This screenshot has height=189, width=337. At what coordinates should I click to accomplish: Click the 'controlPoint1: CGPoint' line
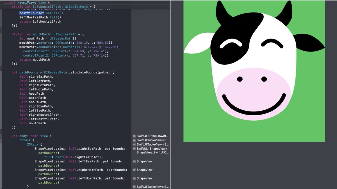66,51
